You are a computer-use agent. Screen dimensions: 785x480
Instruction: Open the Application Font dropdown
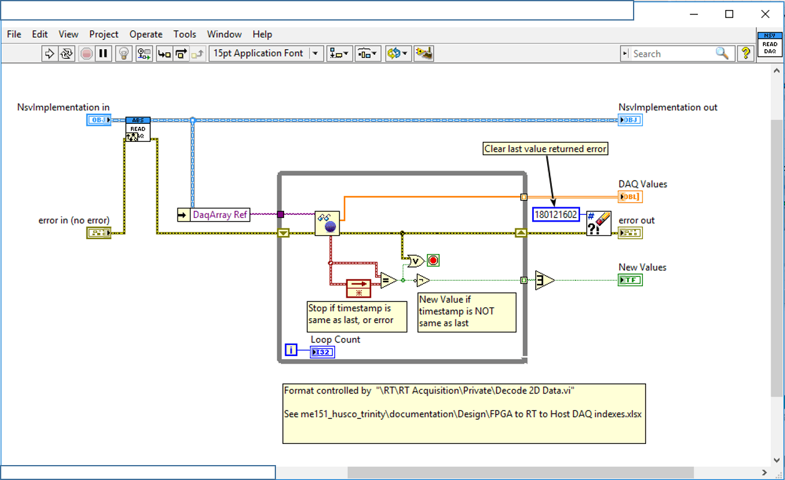click(x=315, y=53)
